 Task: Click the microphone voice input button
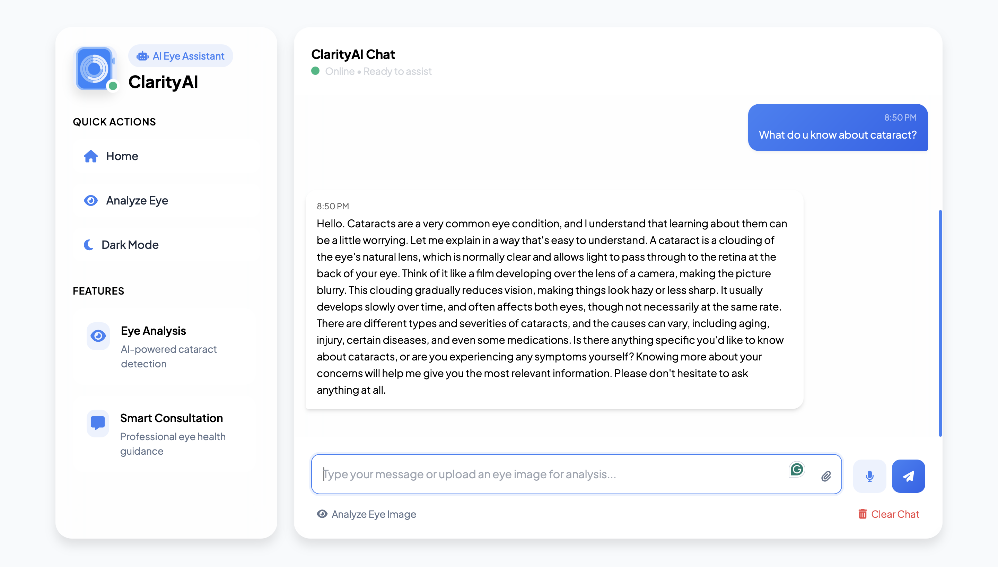(869, 476)
